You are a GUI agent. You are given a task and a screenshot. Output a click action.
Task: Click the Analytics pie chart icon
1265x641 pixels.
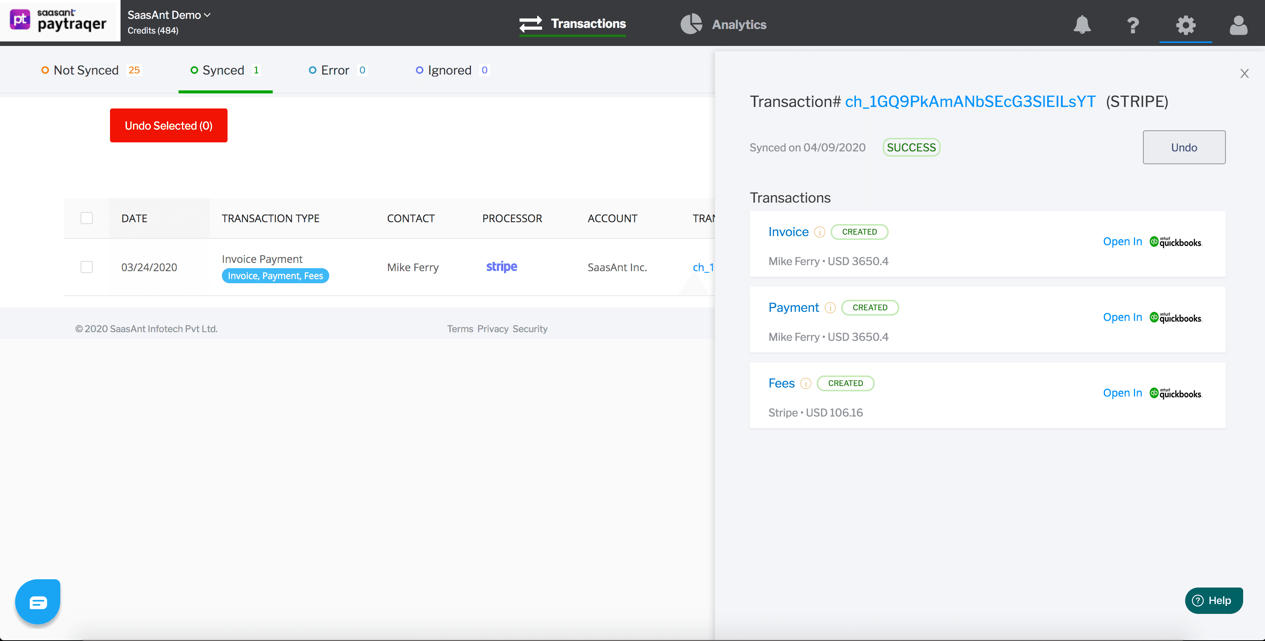coord(691,24)
